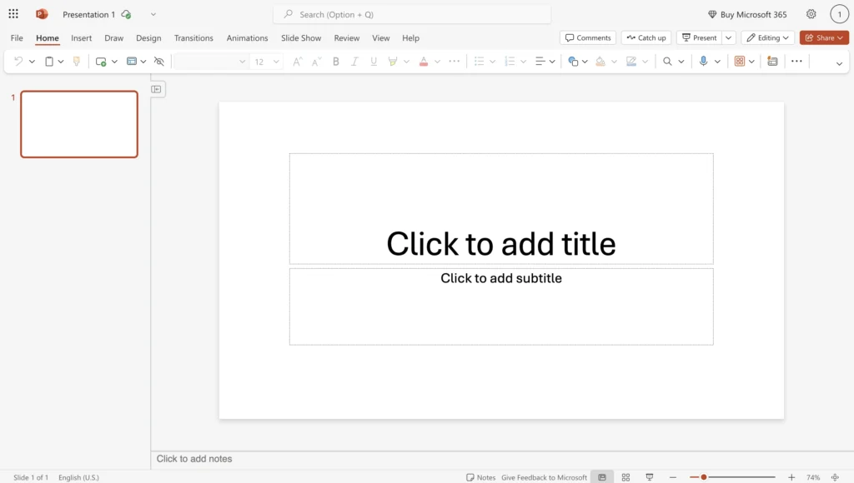Click the Search box
Screen dimensions: 854x483
412,15
